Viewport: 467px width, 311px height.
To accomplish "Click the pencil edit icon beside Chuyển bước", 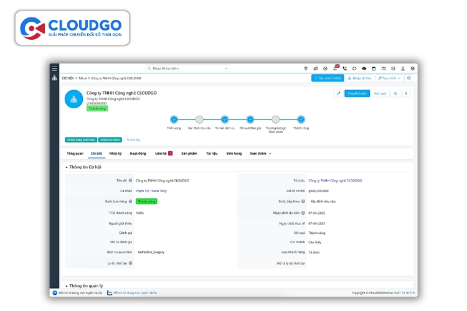I will (338, 93).
